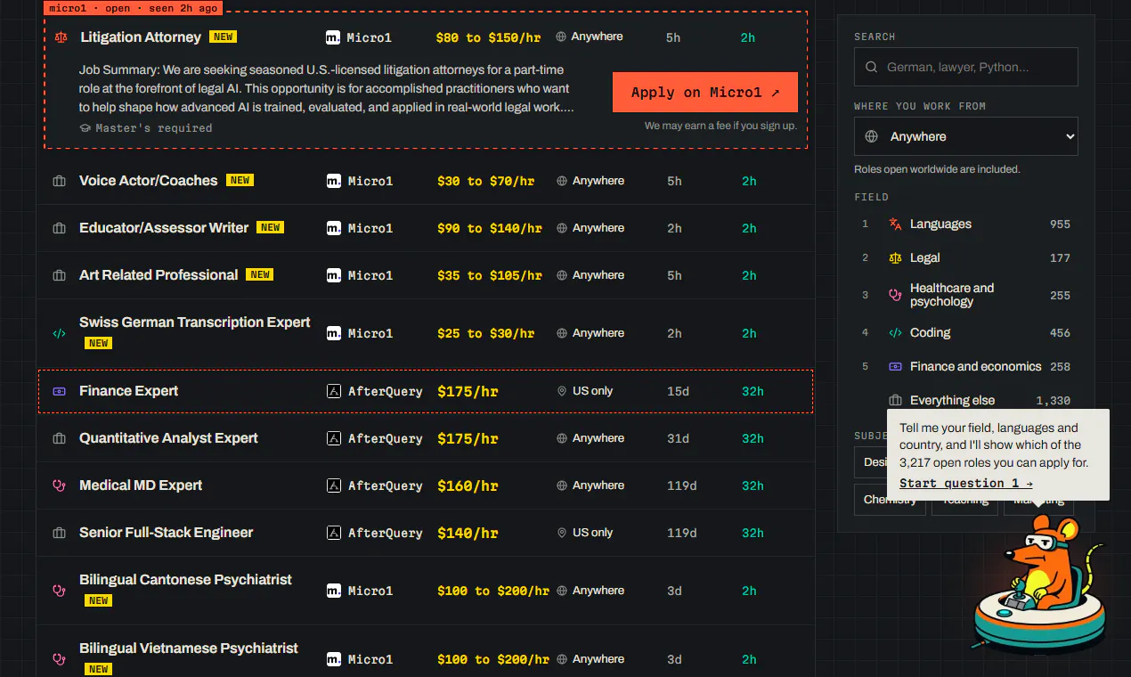Apply on Micro1 for Litigation Attorney

(x=705, y=93)
